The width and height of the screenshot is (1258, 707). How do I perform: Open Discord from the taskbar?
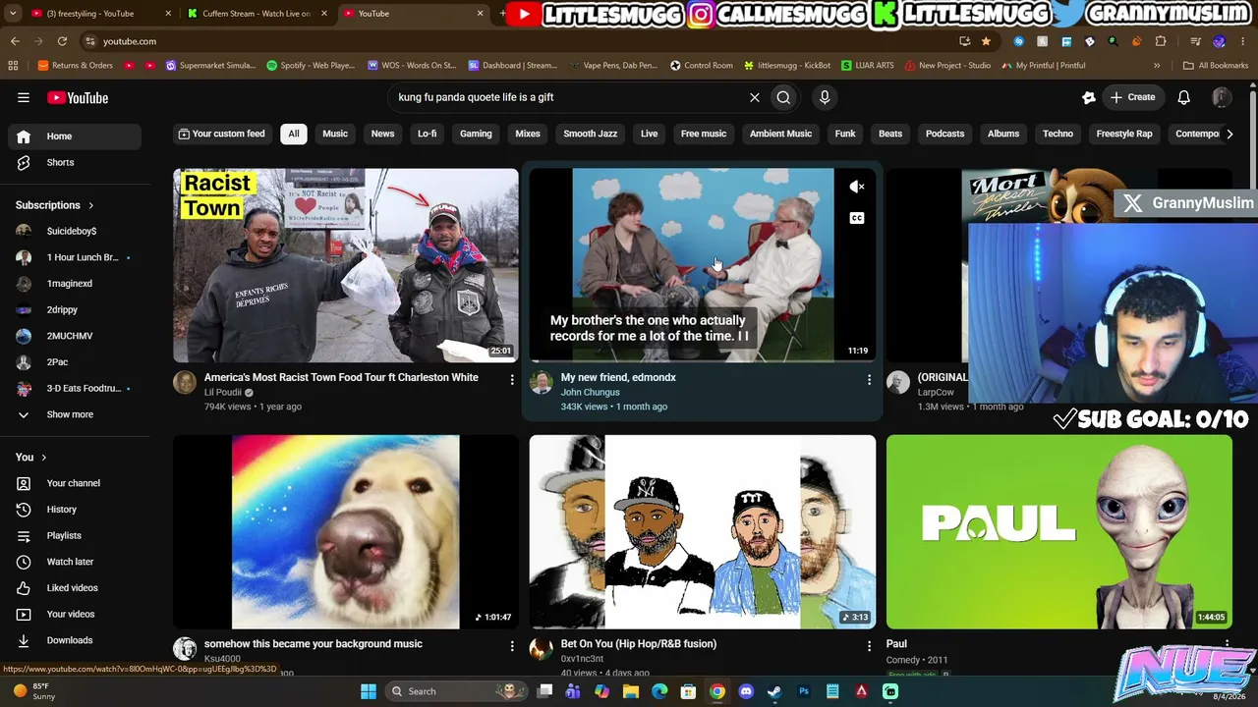[746, 691]
